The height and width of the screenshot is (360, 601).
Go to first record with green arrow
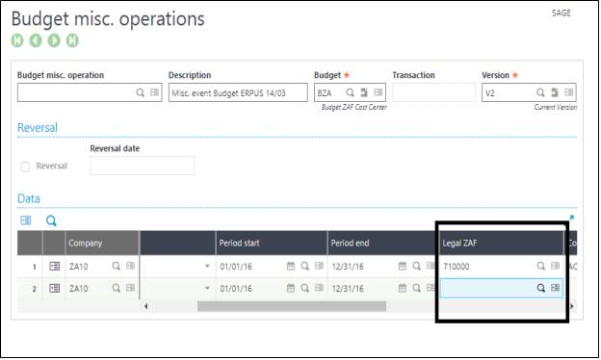[17, 40]
